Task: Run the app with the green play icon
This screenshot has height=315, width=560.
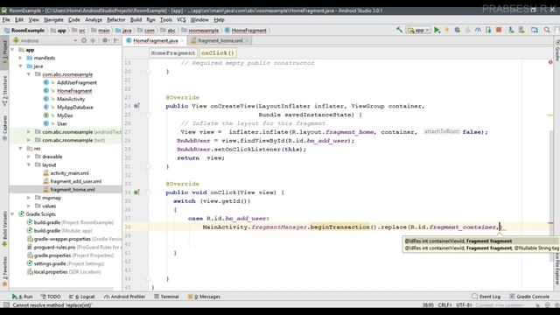Action: 437,31
